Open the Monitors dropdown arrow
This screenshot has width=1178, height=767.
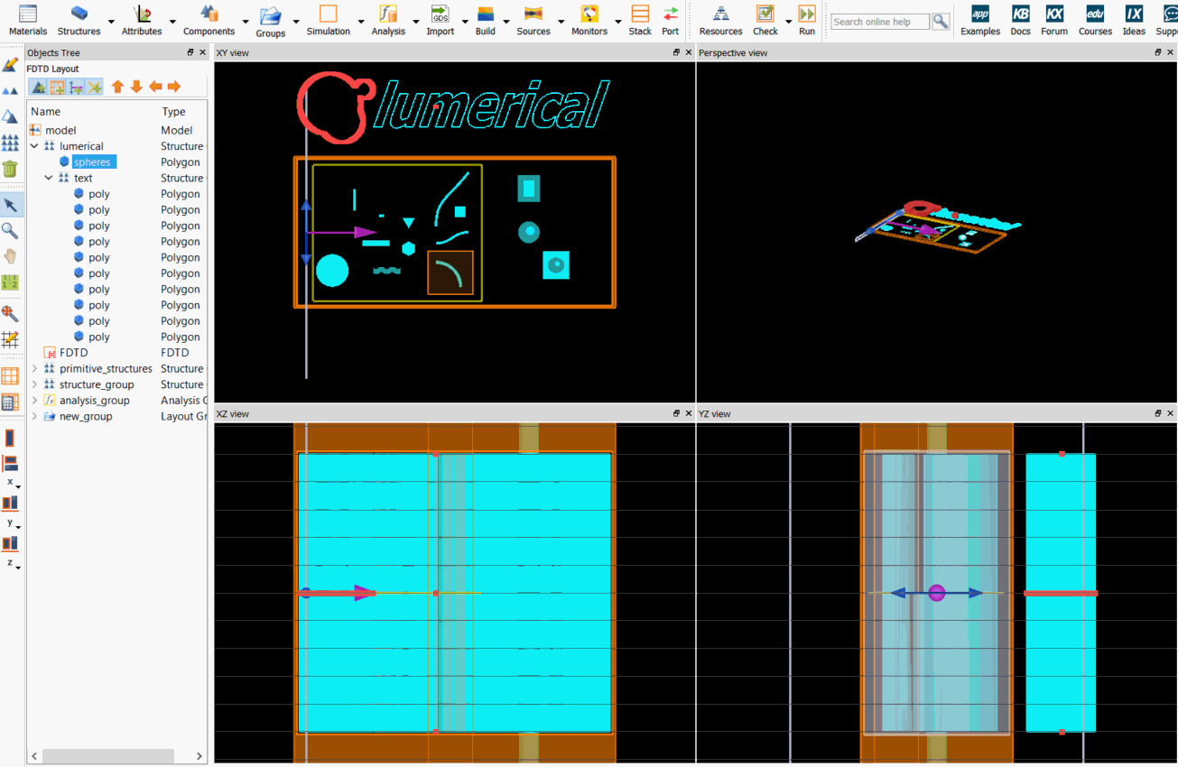[x=617, y=21]
